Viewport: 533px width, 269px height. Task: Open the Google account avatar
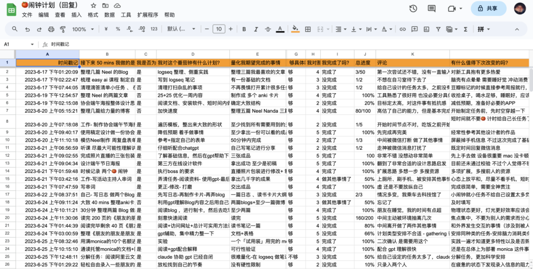(x=519, y=9)
